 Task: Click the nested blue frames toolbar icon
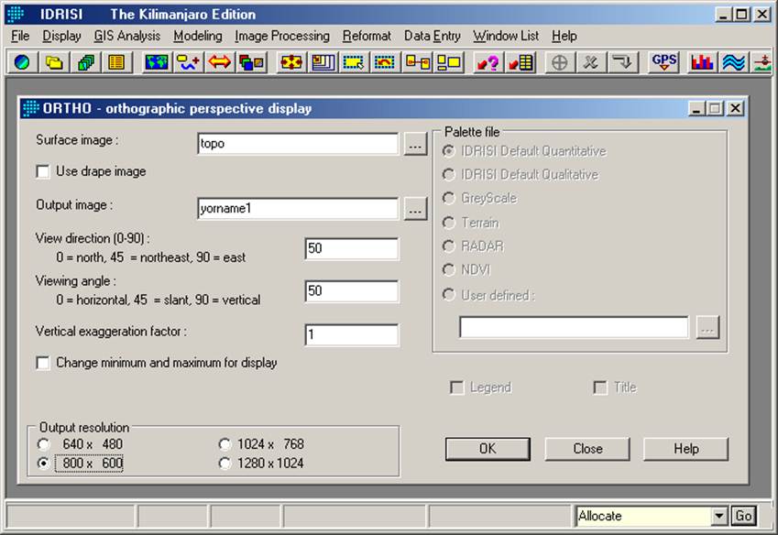point(323,62)
